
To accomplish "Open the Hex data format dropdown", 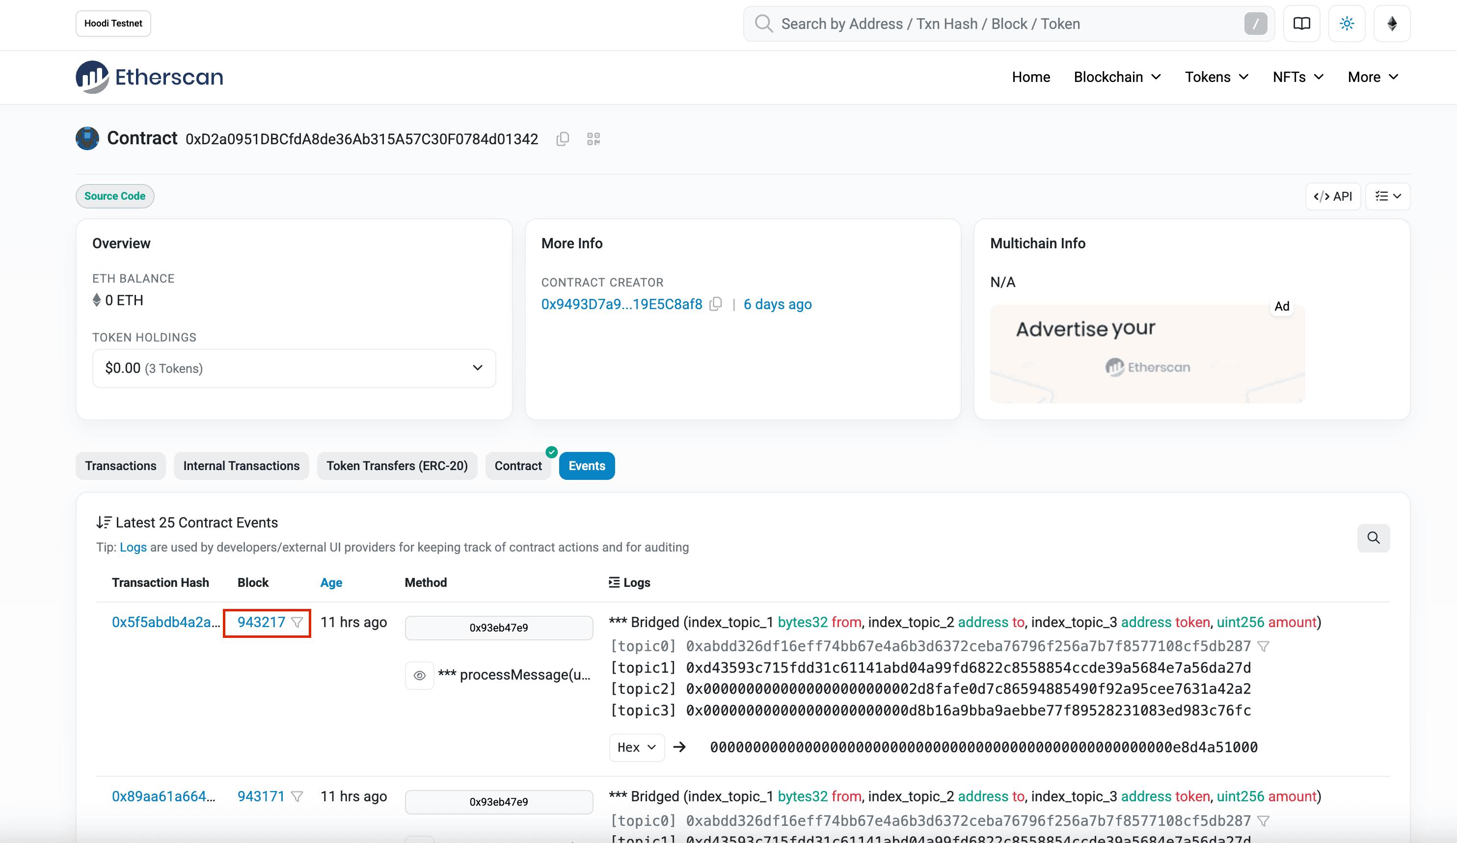I will click(x=636, y=746).
